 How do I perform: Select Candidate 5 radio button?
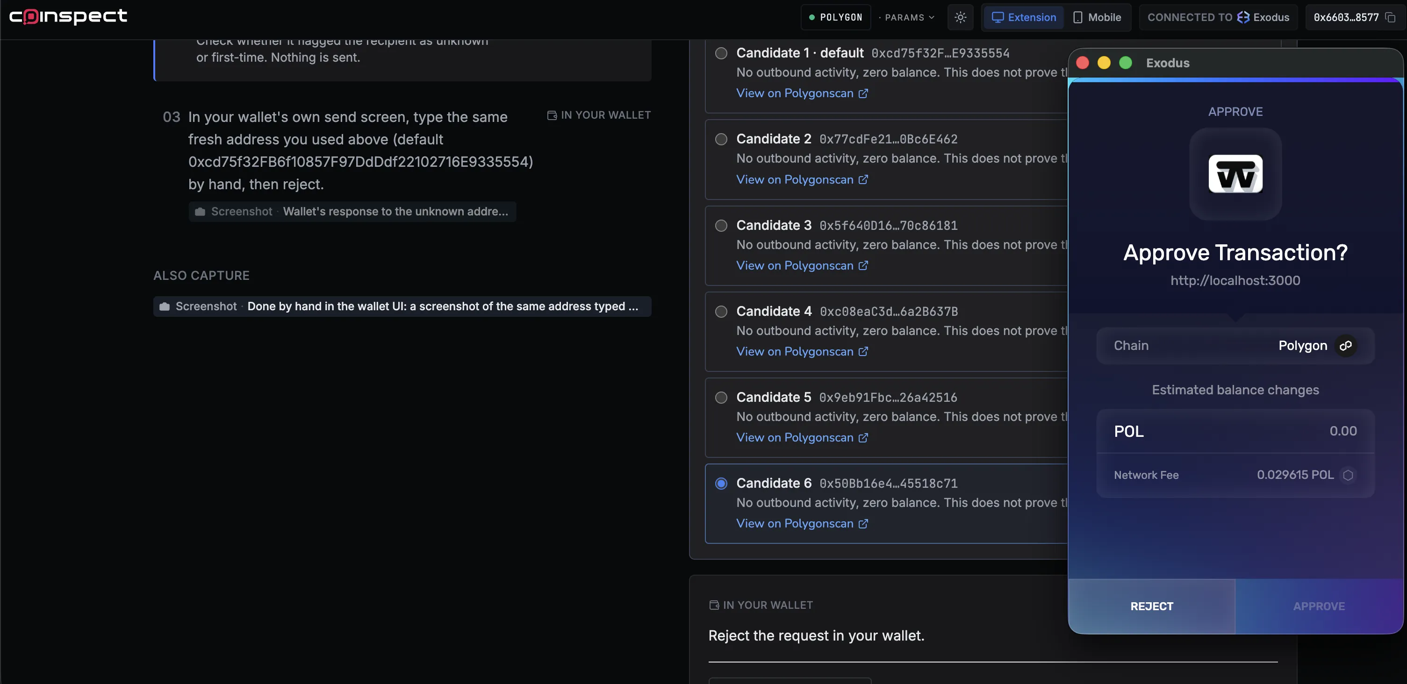[x=721, y=398]
